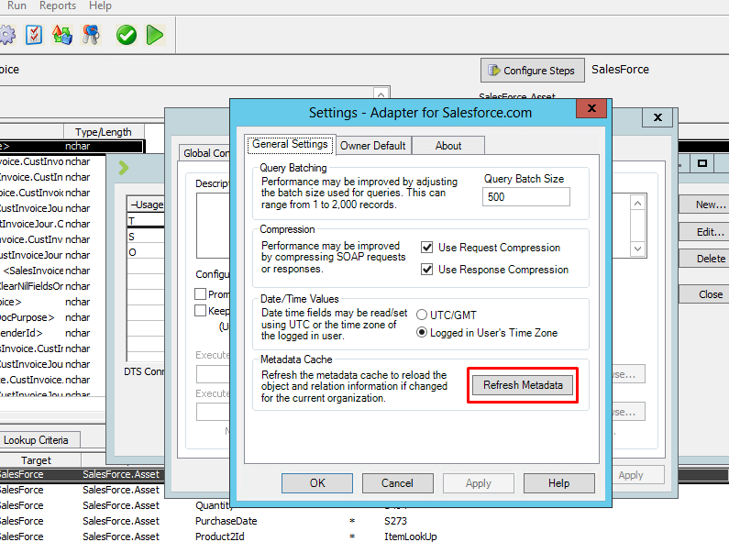The height and width of the screenshot is (542, 729).
Task: Open the keys security toolbar icon
Action: pos(91,35)
